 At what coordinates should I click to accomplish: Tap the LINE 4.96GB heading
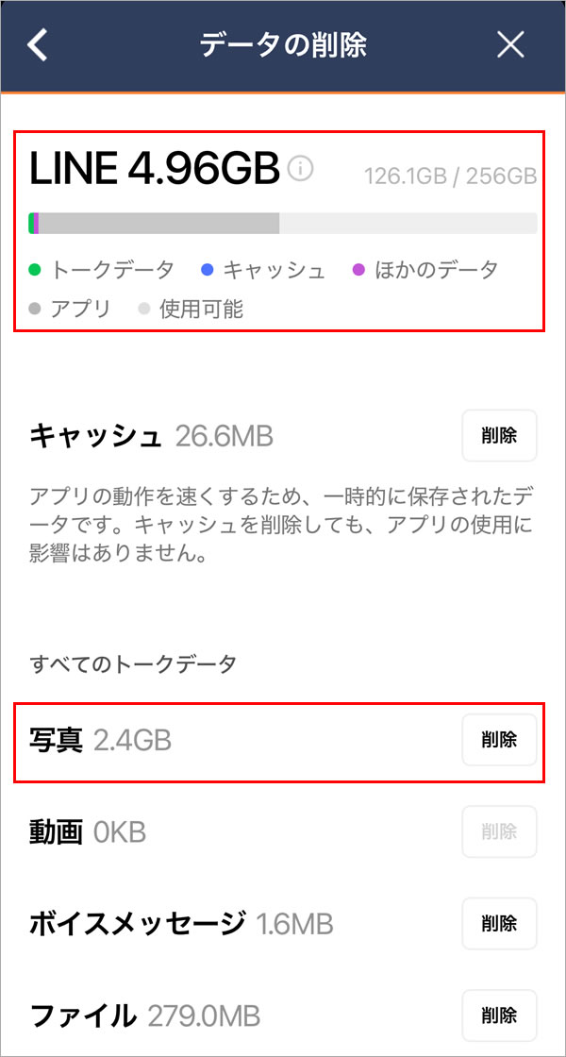click(155, 170)
